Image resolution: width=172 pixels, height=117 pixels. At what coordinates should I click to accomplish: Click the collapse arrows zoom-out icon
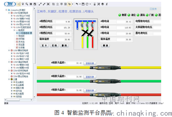click(x=44, y=4)
